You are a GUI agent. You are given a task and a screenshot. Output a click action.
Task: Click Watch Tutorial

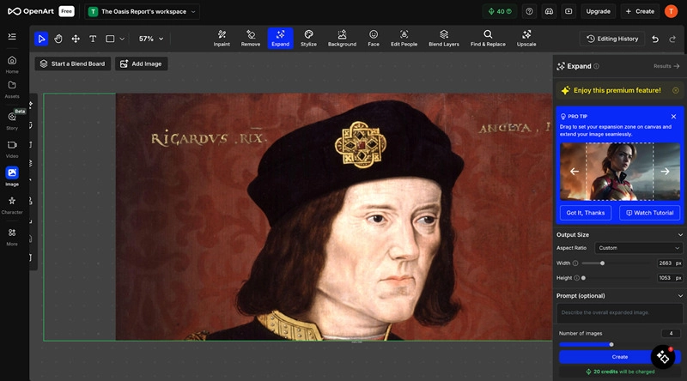[x=649, y=213]
